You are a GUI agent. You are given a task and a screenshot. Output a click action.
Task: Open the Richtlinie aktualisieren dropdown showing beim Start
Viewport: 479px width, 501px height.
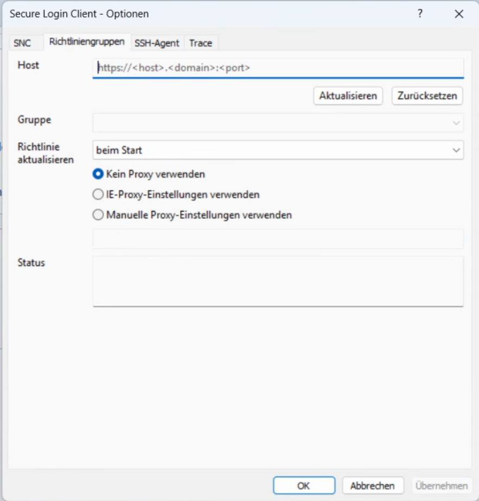[x=278, y=150]
